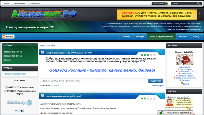Click the Аська-чат.РФ site logo
This screenshot has width=204, height=115.
tap(44, 14)
